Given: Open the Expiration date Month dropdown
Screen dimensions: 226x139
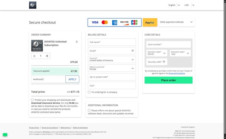Looking at the screenshot, I should [x=157, y=53].
